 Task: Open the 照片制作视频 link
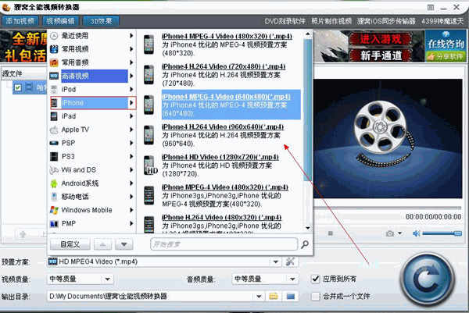[331, 21]
